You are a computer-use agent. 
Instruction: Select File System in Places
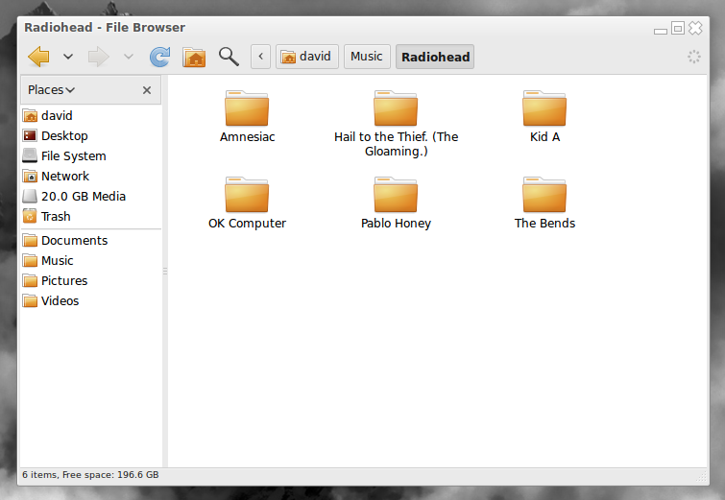73,156
